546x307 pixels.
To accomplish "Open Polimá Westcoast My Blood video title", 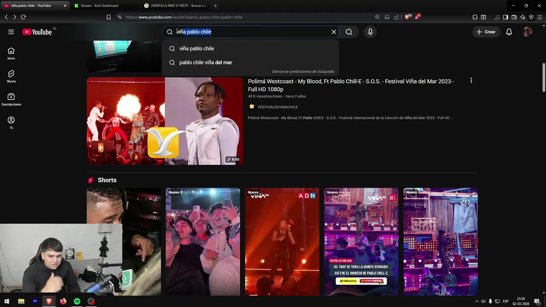I will pos(351,85).
